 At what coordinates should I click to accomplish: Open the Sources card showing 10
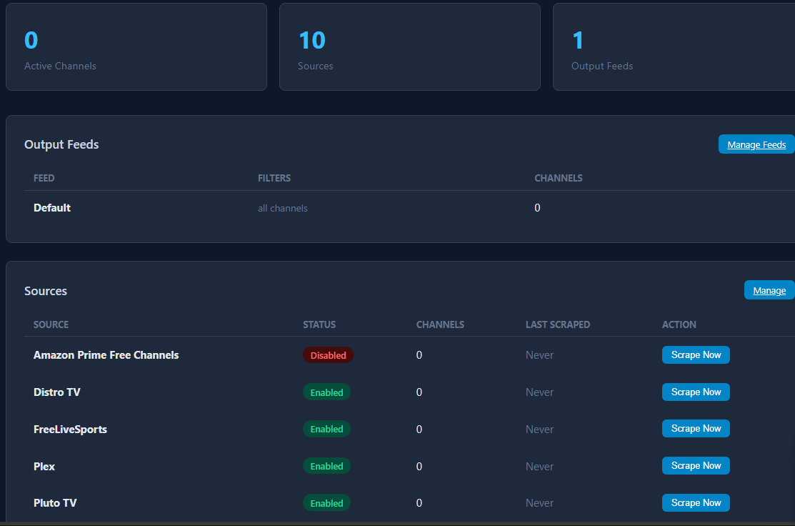click(409, 47)
